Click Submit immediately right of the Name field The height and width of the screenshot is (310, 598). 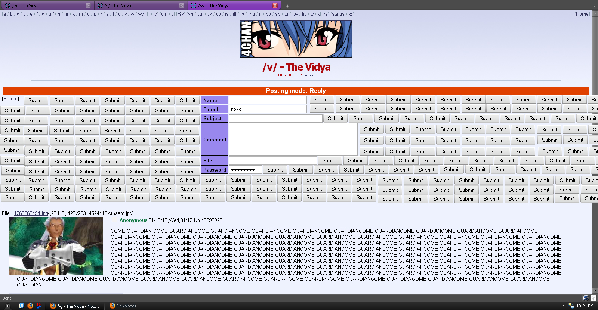coord(322,100)
